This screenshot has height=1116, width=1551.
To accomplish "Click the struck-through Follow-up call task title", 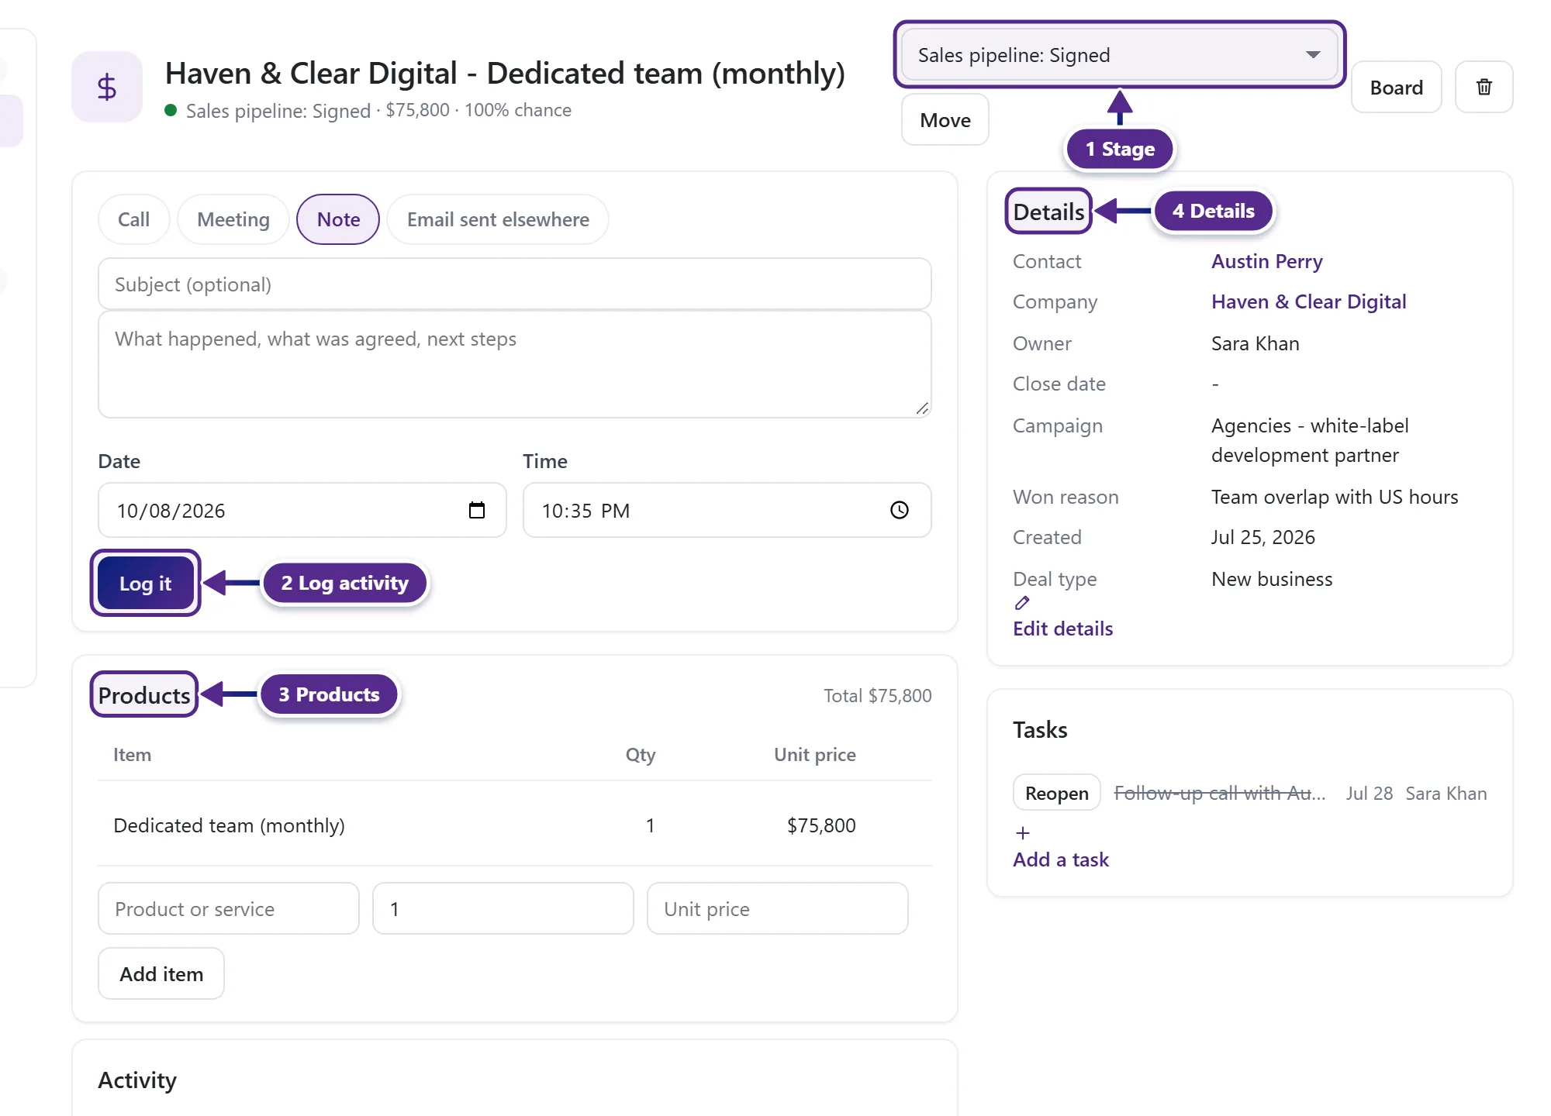I will click(x=1220, y=793).
